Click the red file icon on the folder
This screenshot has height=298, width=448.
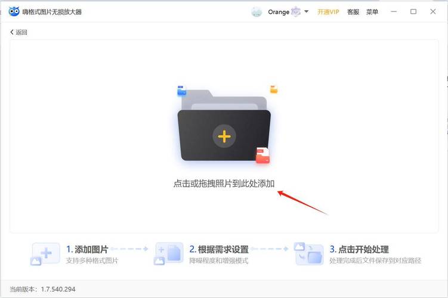262,156
